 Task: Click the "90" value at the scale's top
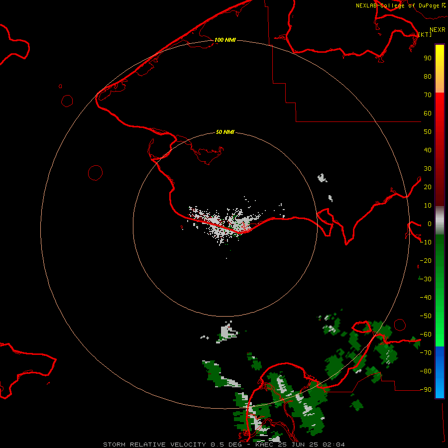(428, 58)
